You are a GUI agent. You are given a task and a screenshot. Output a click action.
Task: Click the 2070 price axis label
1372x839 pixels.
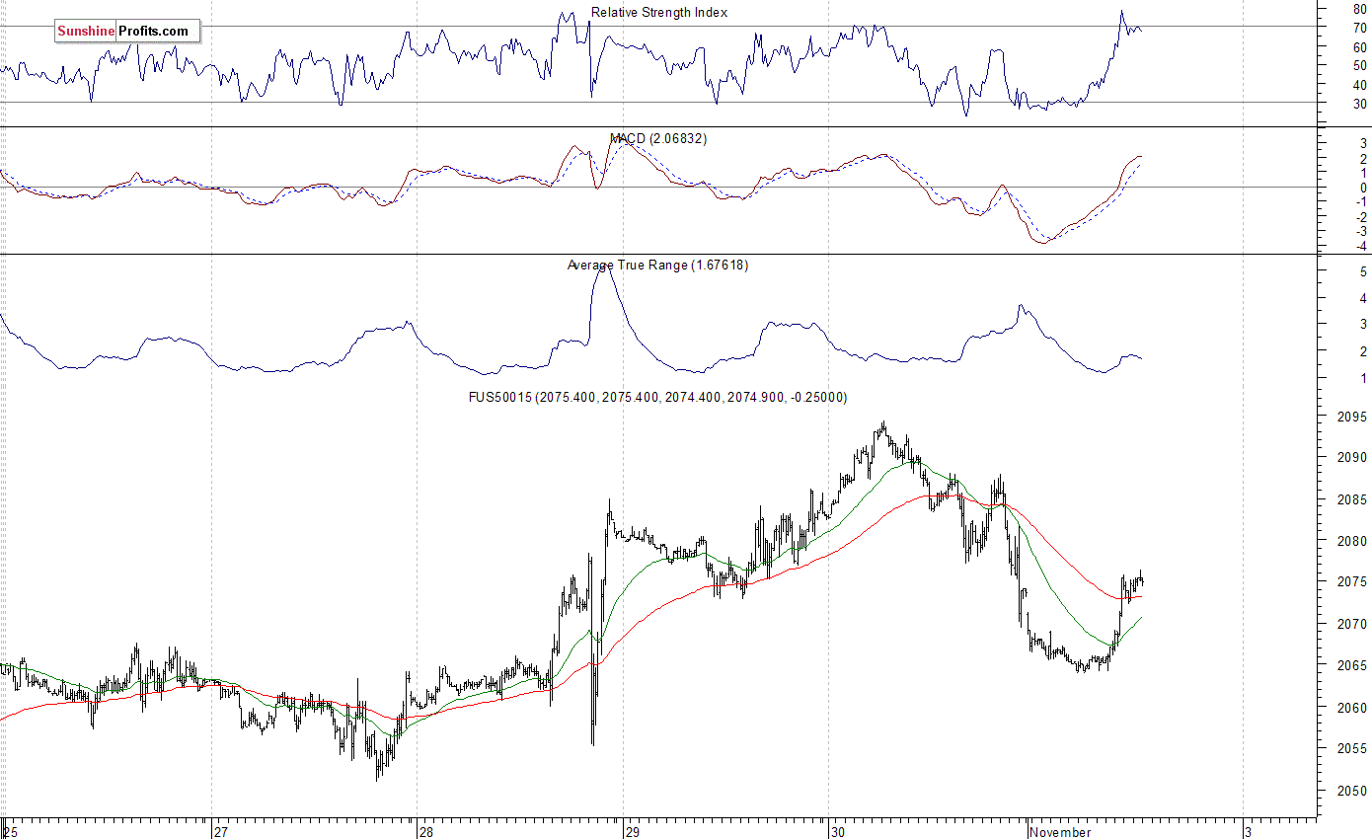[1352, 624]
